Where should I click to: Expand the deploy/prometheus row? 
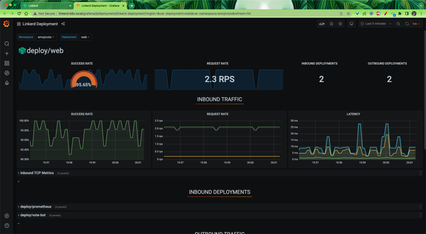tap(35, 207)
